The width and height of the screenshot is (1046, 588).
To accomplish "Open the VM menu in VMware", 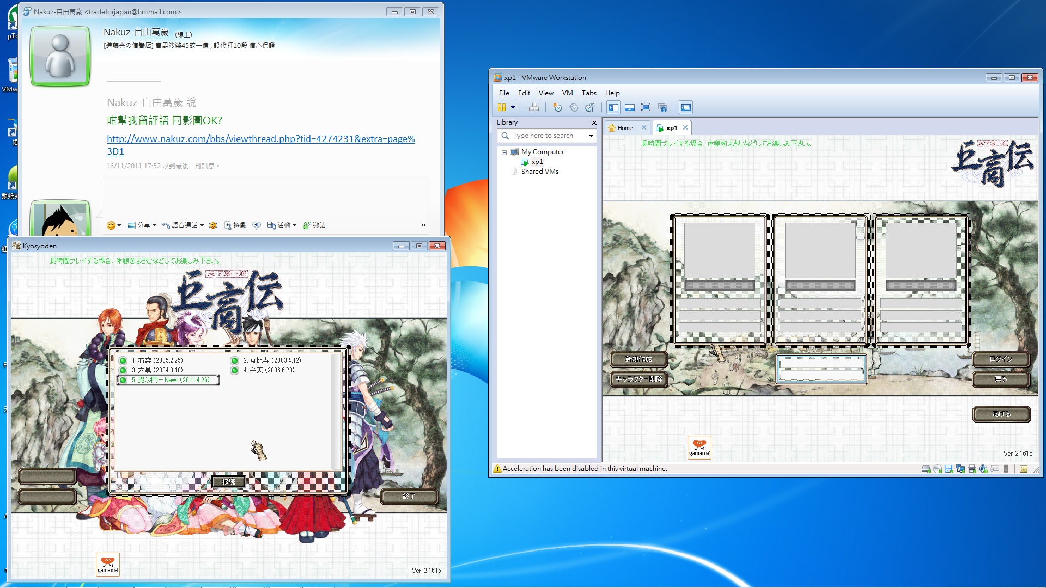I will [x=567, y=93].
